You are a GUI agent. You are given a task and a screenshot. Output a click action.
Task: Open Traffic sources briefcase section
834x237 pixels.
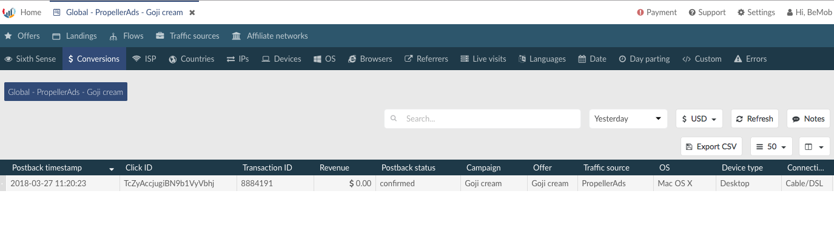click(x=187, y=36)
